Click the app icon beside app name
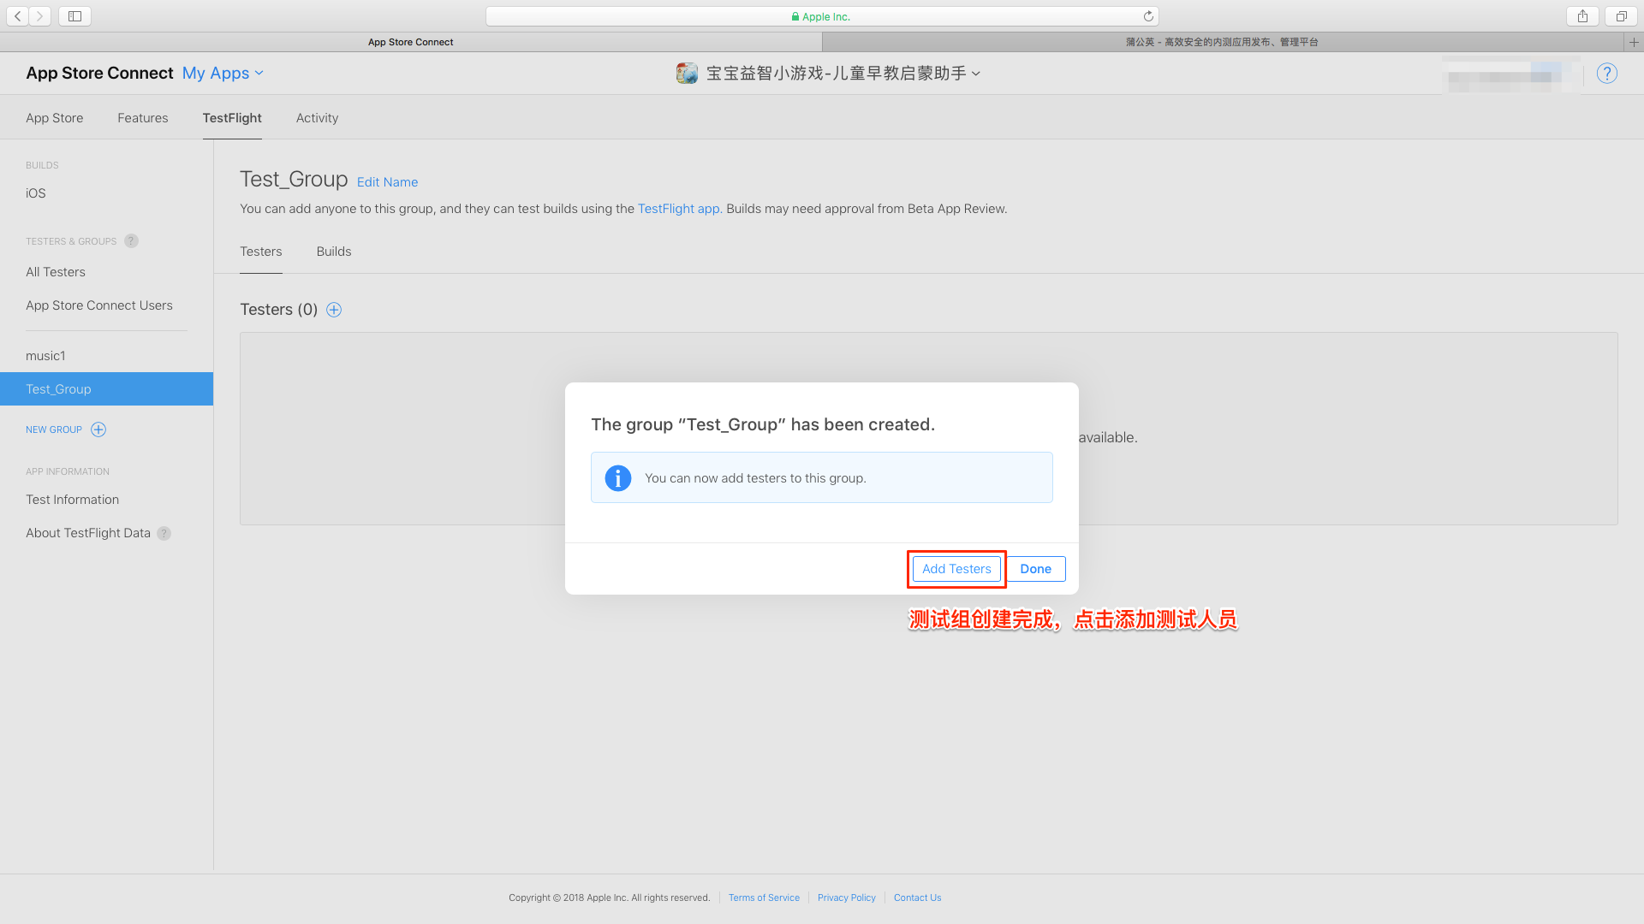The image size is (1644, 924). 687,74
